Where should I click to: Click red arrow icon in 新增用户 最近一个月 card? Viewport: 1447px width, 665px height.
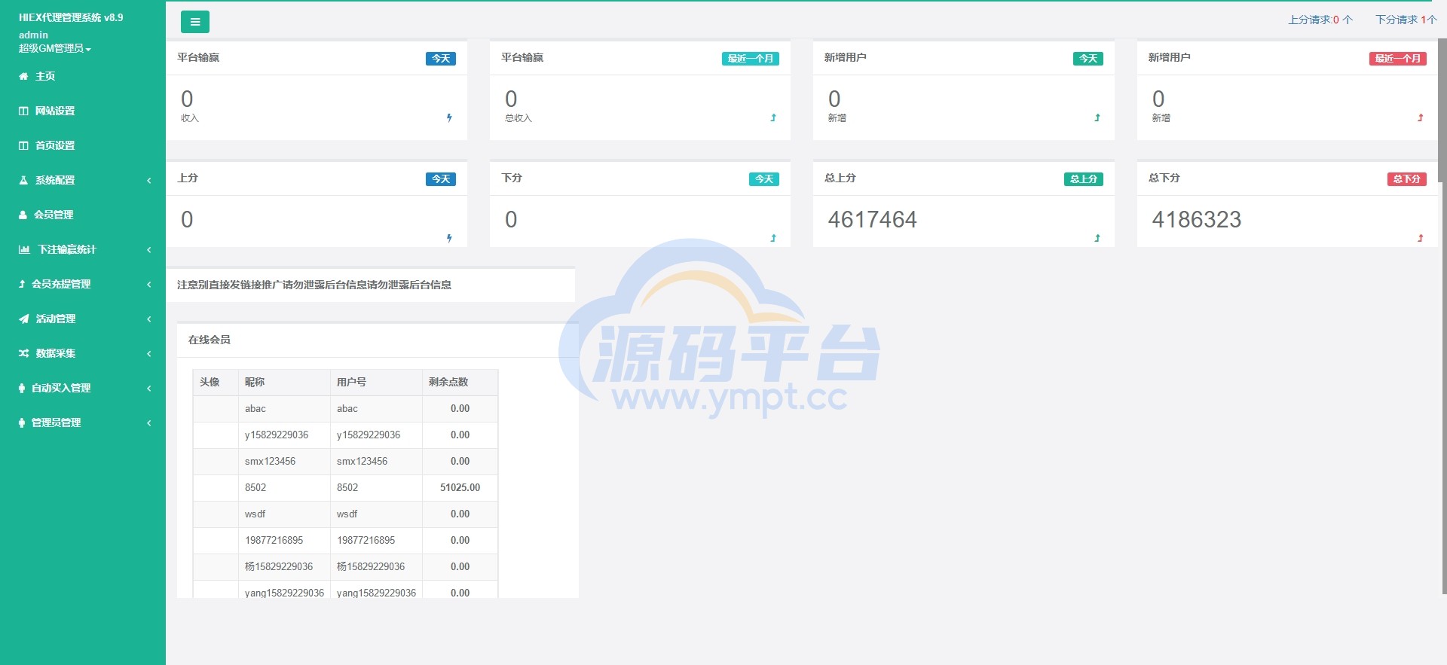coord(1421,117)
